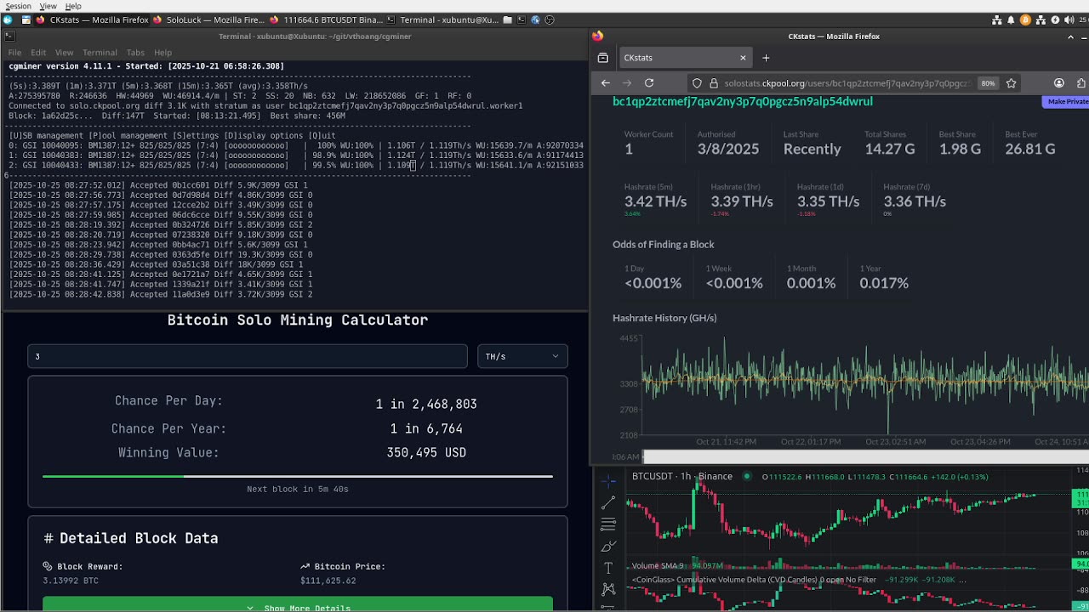Screen dimensions: 1089x612
Task: Click the Best Ever value 26.81 G
Action: click(1030, 149)
